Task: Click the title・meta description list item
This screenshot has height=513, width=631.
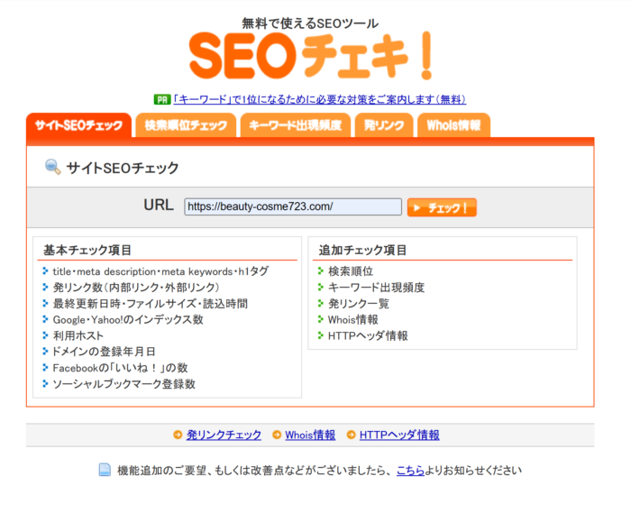Action: click(x=160, y=271)
